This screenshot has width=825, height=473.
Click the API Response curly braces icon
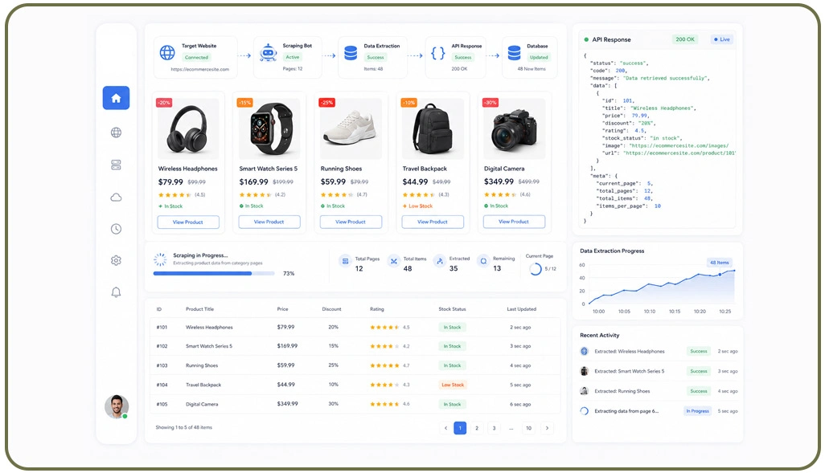point(437,52)
